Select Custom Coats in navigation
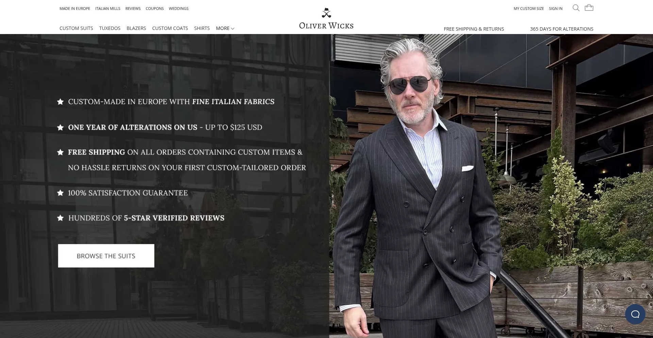Screen dimensions: 653x338 click(x=170, y=28)
